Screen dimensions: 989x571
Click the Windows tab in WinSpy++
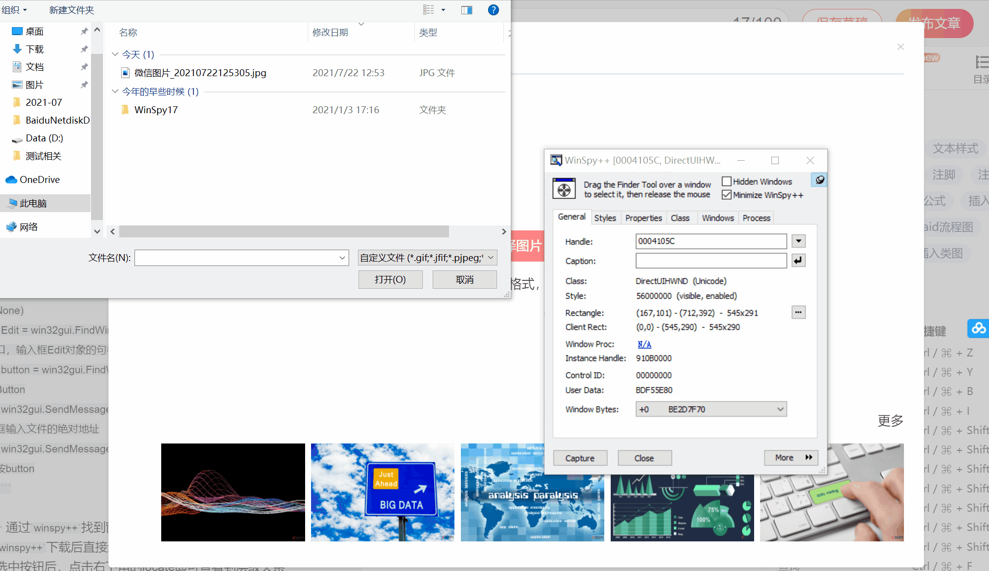(717, 218)
